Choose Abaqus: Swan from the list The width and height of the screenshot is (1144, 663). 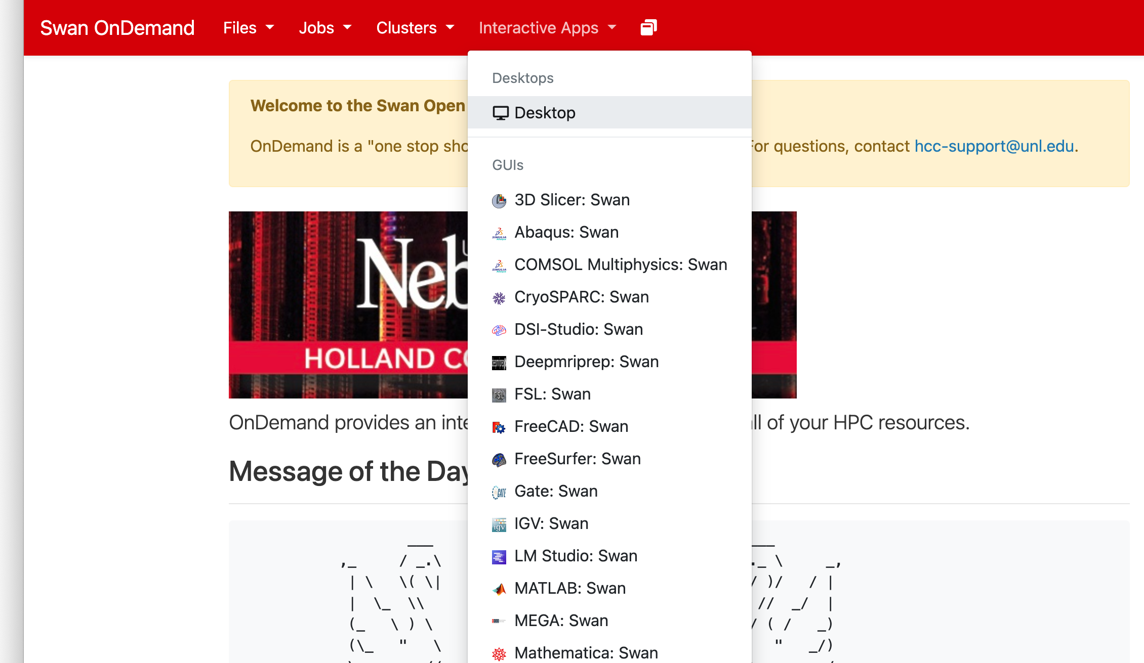coord(566,232)
